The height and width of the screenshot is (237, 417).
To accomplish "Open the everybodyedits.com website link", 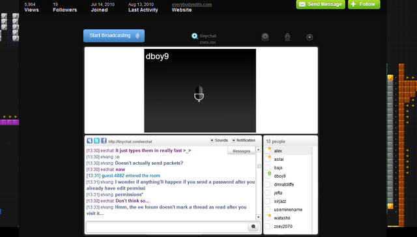I will pyautogui.click(x=192, y=5).
